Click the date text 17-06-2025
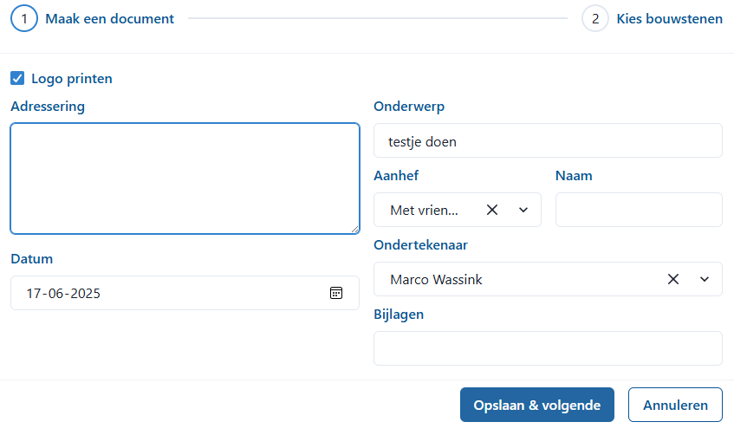734x435 pixels. pos(63,293)
